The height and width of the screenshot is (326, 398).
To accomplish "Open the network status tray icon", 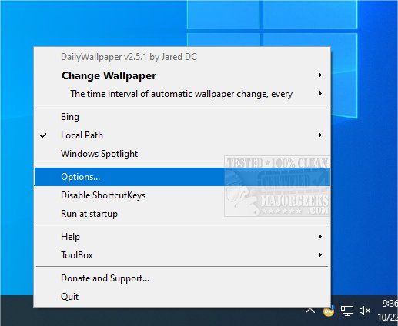I will point(346,311).
